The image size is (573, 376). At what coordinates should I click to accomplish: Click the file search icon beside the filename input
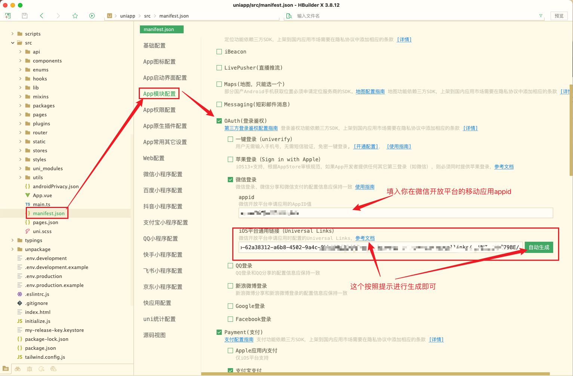point(289,16)
